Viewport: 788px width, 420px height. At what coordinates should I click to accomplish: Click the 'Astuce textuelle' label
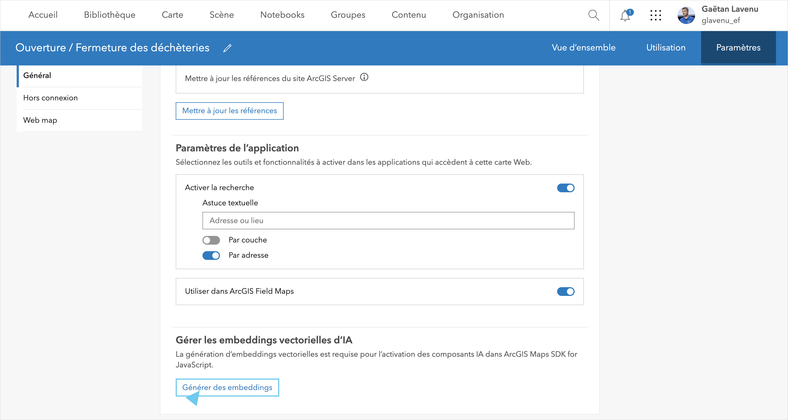[230, 203]
